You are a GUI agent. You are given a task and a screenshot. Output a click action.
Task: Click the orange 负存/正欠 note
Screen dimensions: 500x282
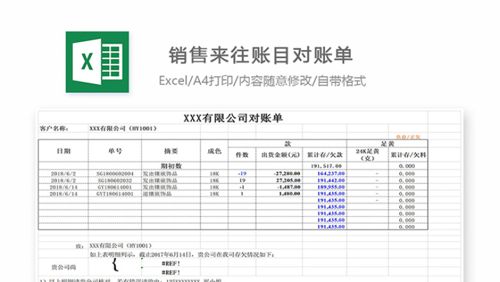click(x=408, y=137)
